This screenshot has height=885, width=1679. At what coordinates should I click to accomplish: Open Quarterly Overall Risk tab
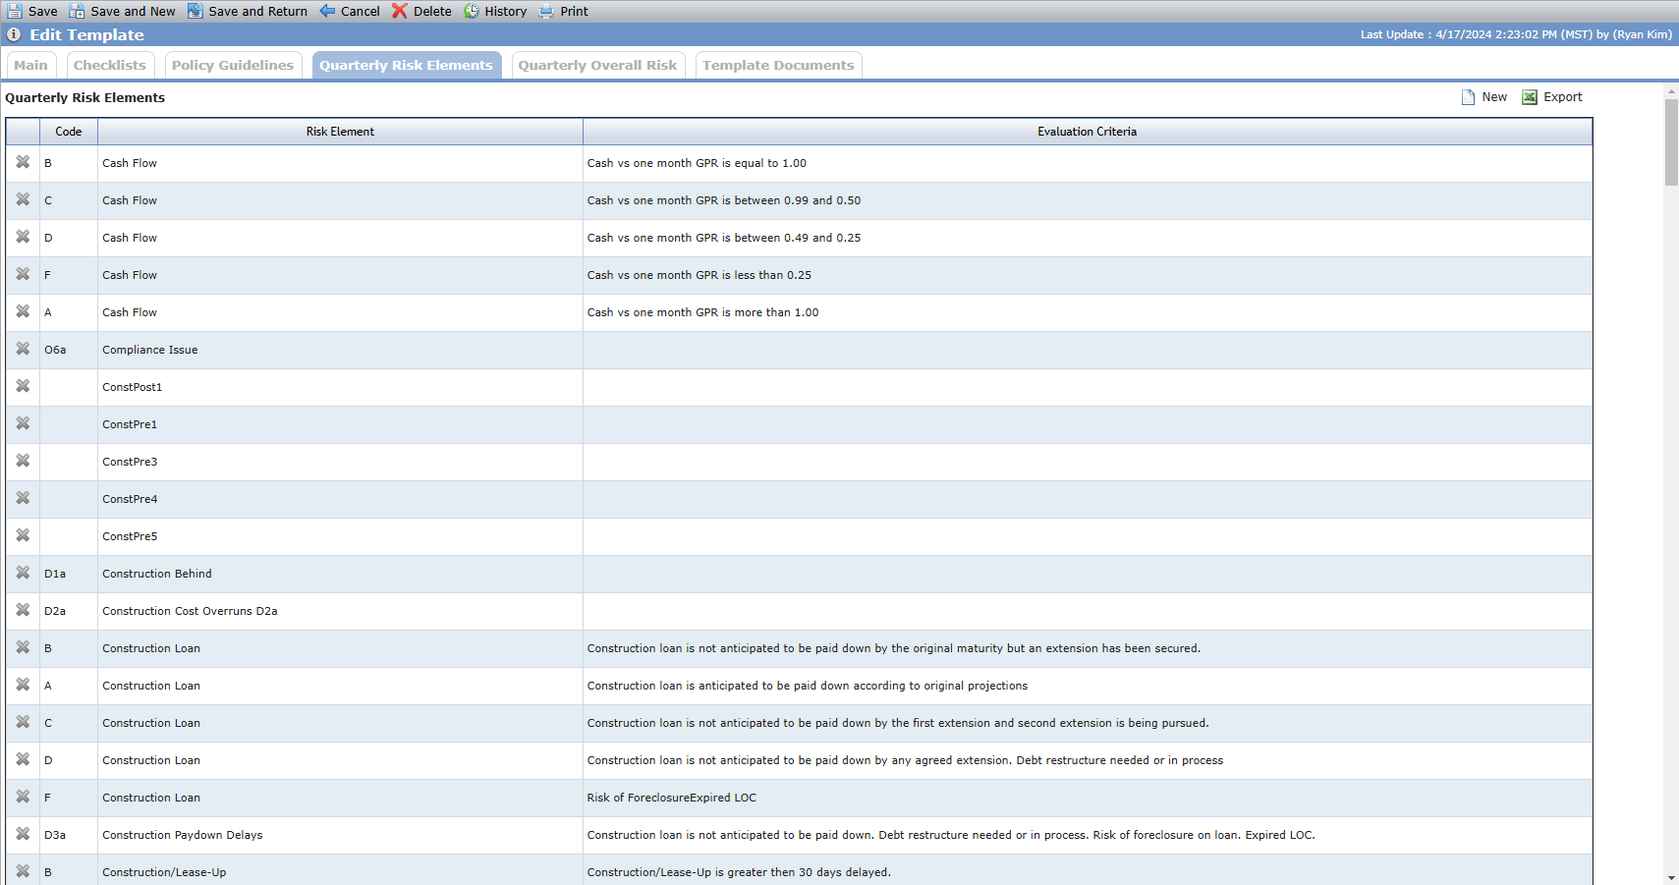[x=597, y=65]
